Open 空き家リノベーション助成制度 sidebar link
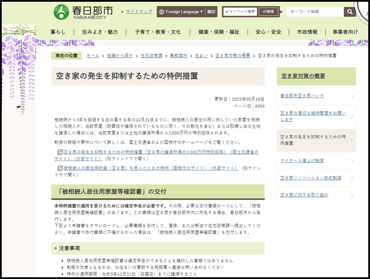 (311, 178)
